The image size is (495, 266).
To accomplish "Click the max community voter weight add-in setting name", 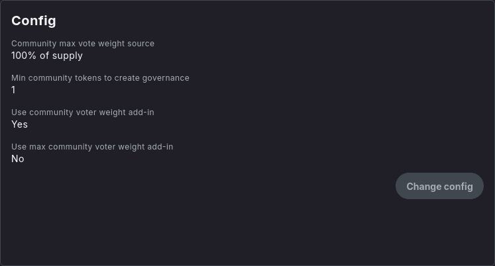I will (92, 147).
